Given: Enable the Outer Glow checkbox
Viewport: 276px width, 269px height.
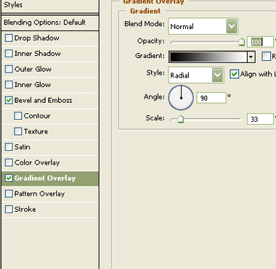Looking at the screenshot, I should pos(9,69).
